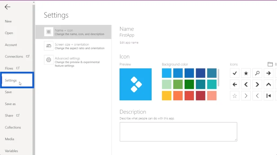Open Share in the sidebar
The width and height of the screenshot is (277, 155).
click(9, 116)
